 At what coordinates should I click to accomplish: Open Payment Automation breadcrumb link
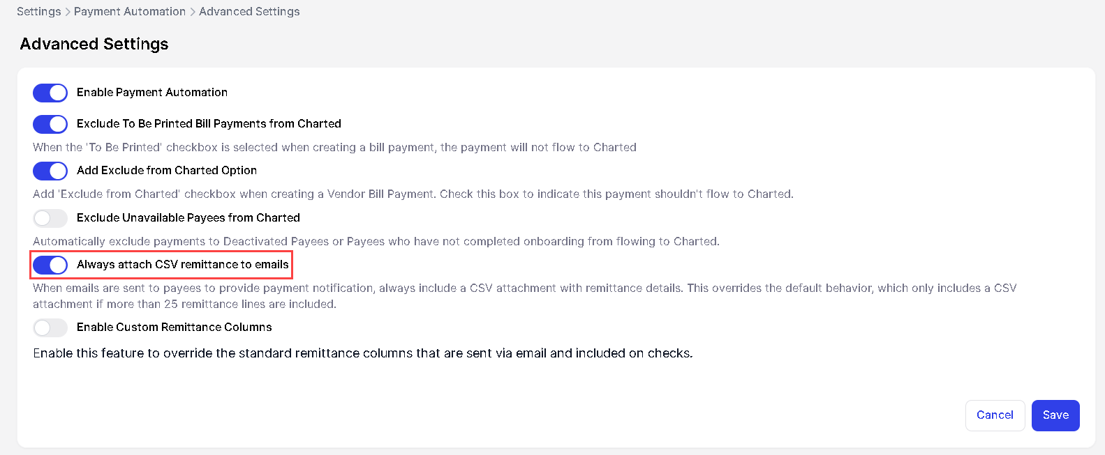pos(130,12)
